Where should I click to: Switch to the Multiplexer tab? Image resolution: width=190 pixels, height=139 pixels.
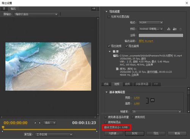click(x=142, y=84)
